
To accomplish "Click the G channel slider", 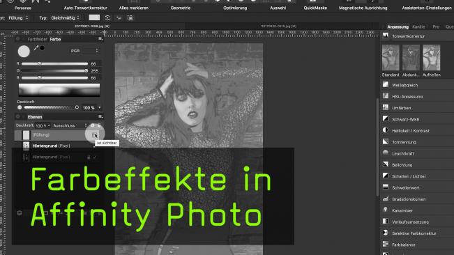I will pos(54,70).
